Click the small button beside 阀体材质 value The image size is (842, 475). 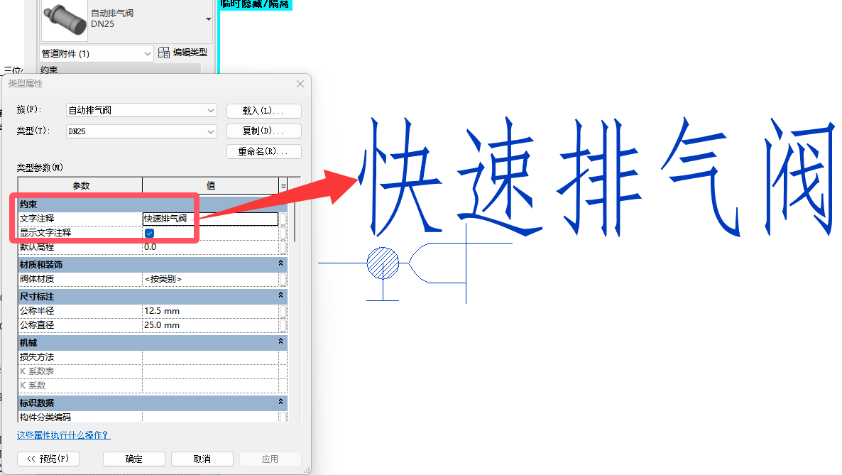click(283, 279)
